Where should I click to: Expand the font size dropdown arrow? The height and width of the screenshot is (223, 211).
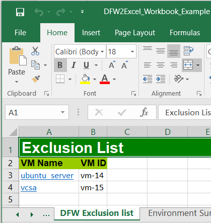(x=132, y=51)
